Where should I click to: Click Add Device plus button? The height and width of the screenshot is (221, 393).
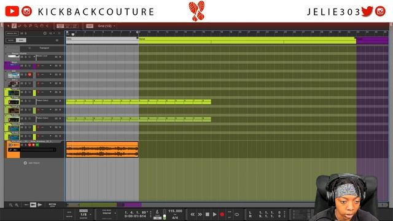(x=25, y=163)
